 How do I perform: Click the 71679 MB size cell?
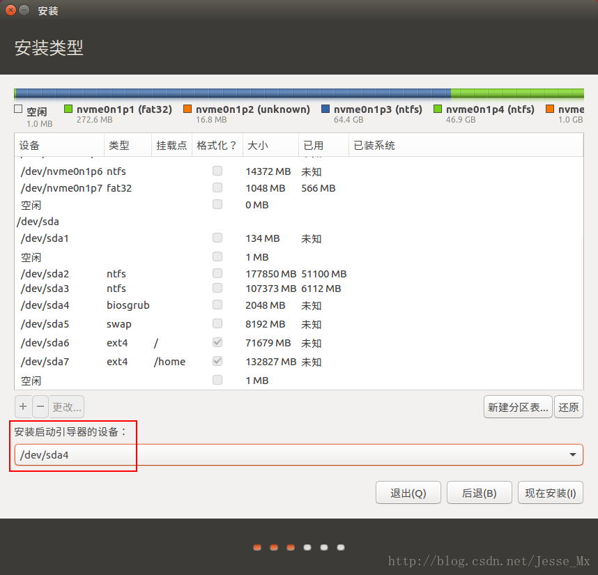pos(268,343)
